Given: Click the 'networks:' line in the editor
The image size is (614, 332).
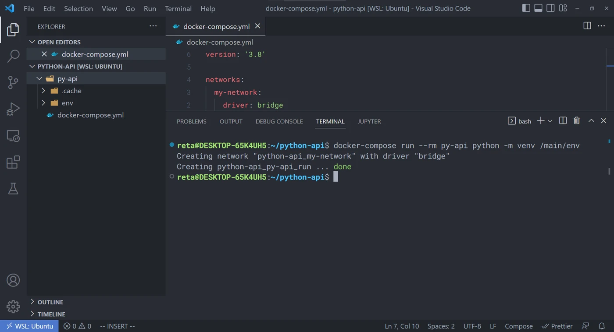Looking at the screenshot, I should click(225, 80).
